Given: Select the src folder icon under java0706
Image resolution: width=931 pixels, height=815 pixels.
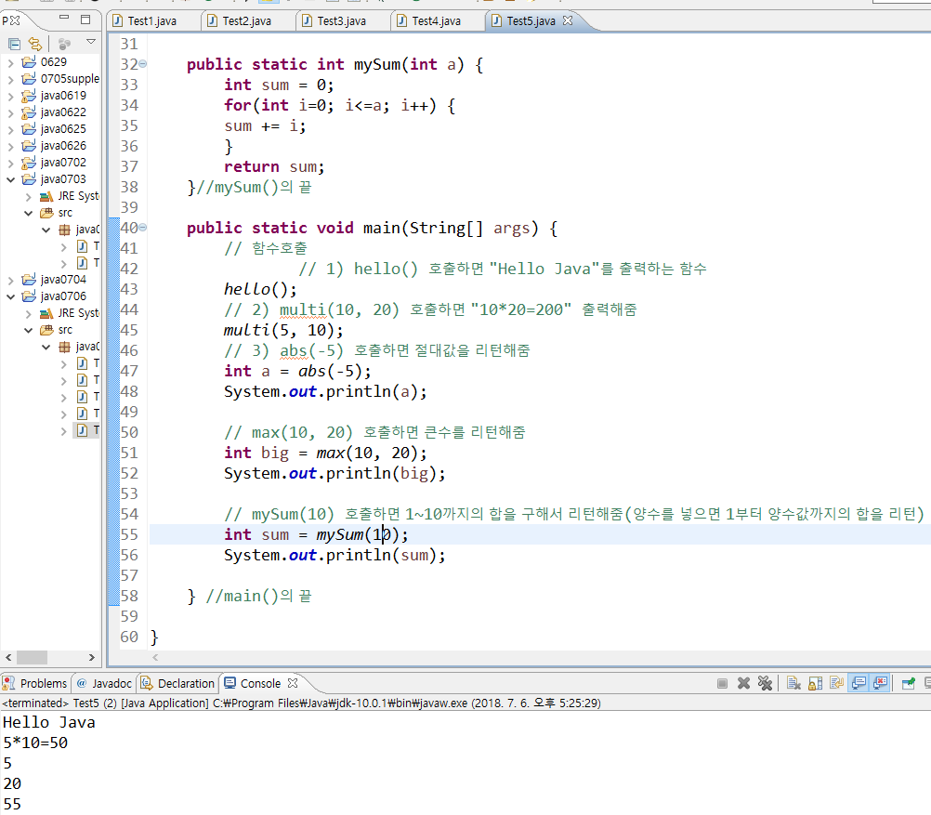Looking at the screenshot, I should tap(46, 330).
